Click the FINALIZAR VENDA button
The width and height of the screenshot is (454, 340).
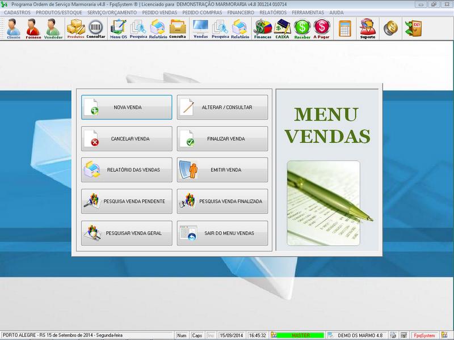point(222,139)
